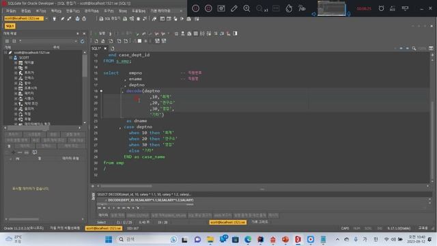Click the DECODE(DEPT_ID...) result column header
Viewport: 437px width, 246px height.
click(x=150, y=200)
